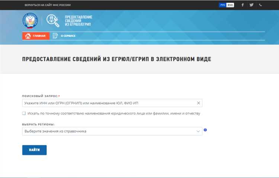Focus the Поисковый запрос input field
The height and width of the screenshot is (178, 279).
click(x=112, y=103)
